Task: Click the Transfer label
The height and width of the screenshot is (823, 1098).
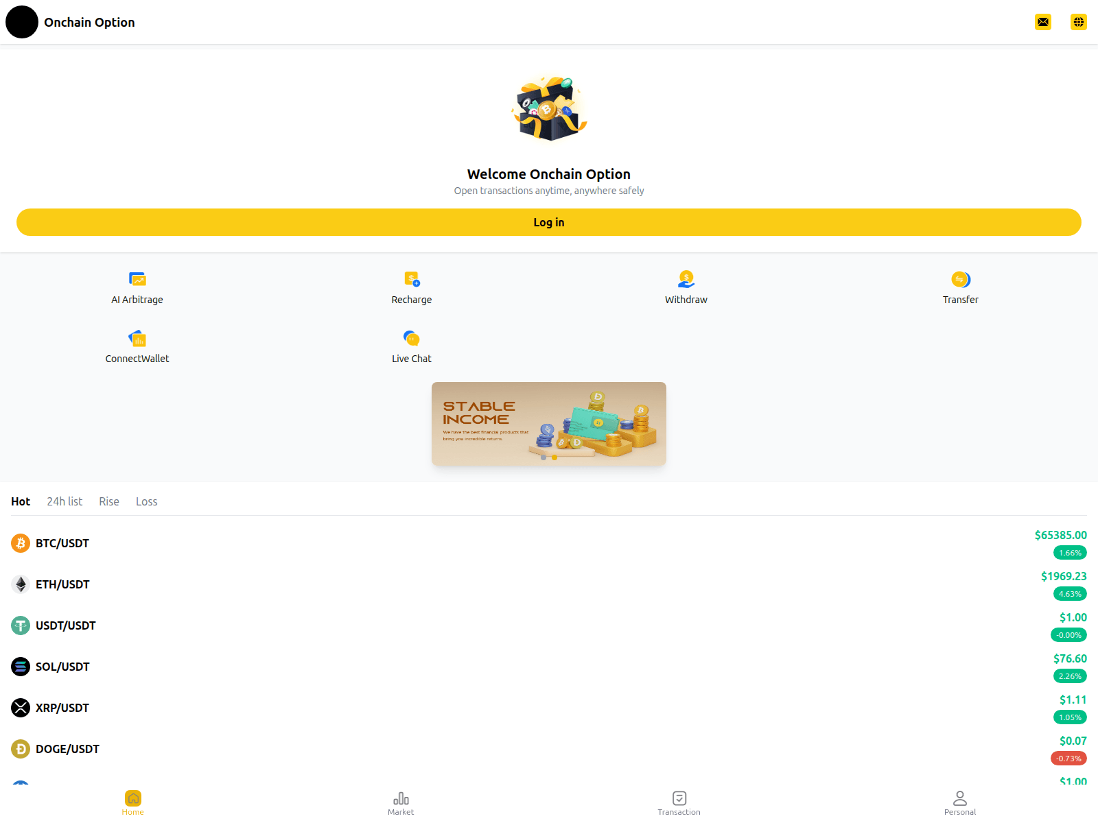Action: 961,300
